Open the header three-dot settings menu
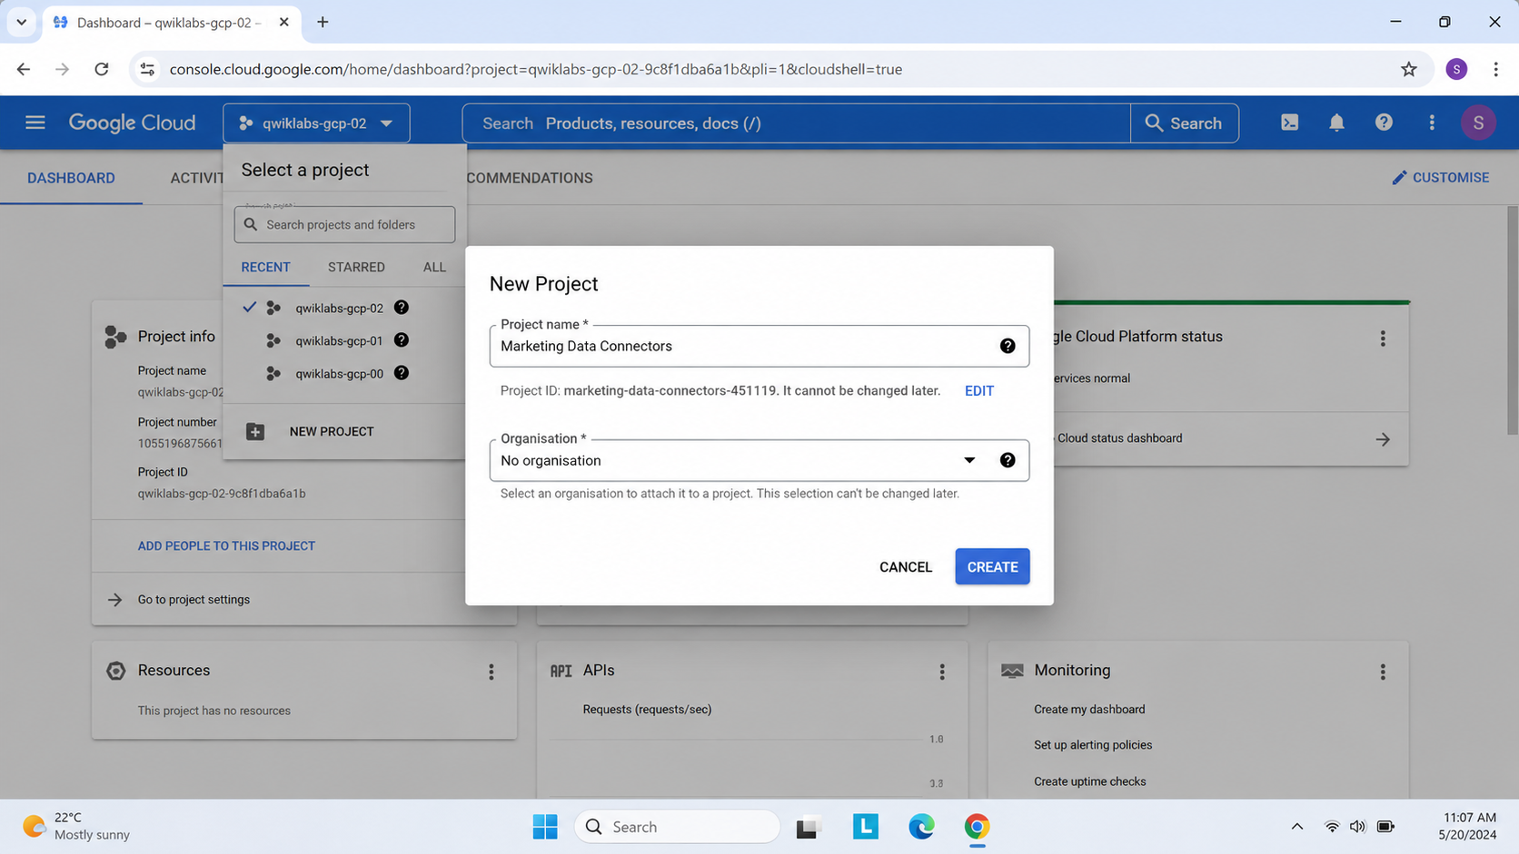The height and width of the screenshot is (854, 1519). click(x=1432, y=123)
